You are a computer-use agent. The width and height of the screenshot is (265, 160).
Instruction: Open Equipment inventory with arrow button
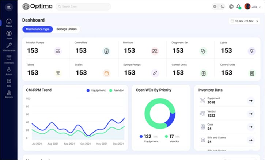[250, 100]
